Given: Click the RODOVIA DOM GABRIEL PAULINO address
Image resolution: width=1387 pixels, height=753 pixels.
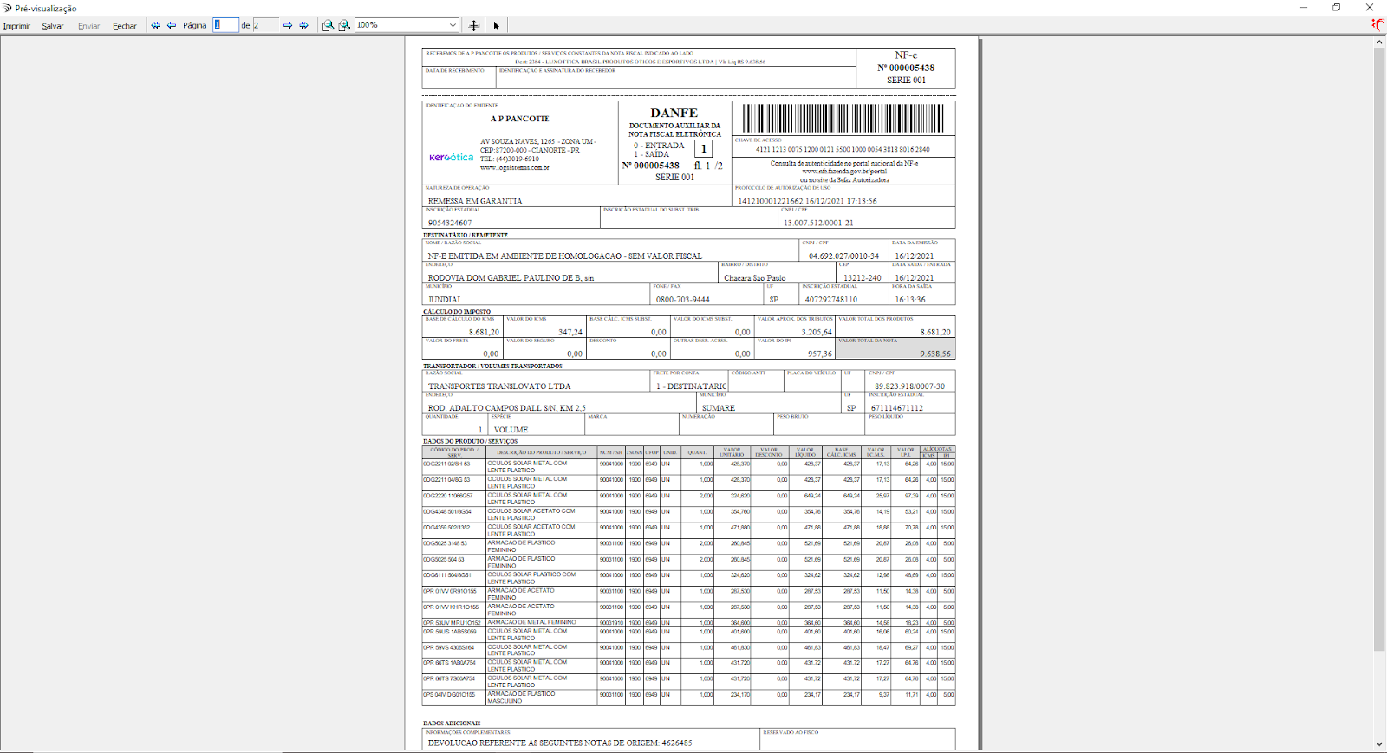Looking at the screenshot, I should coord(511,278).
